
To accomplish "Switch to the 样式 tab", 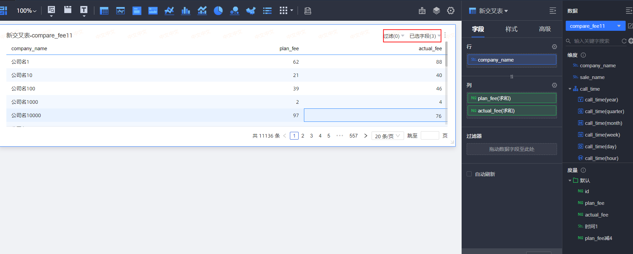I will 511,29.
